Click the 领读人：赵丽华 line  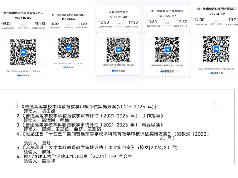[x=39, y=161]
